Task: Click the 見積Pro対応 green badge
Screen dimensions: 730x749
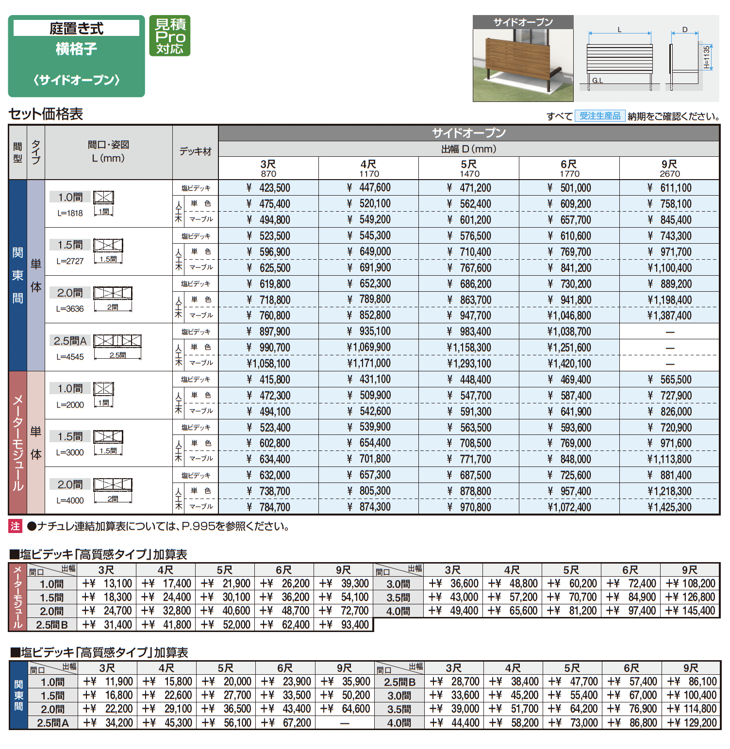Action: pyautogui.click(x=170, y=36)
